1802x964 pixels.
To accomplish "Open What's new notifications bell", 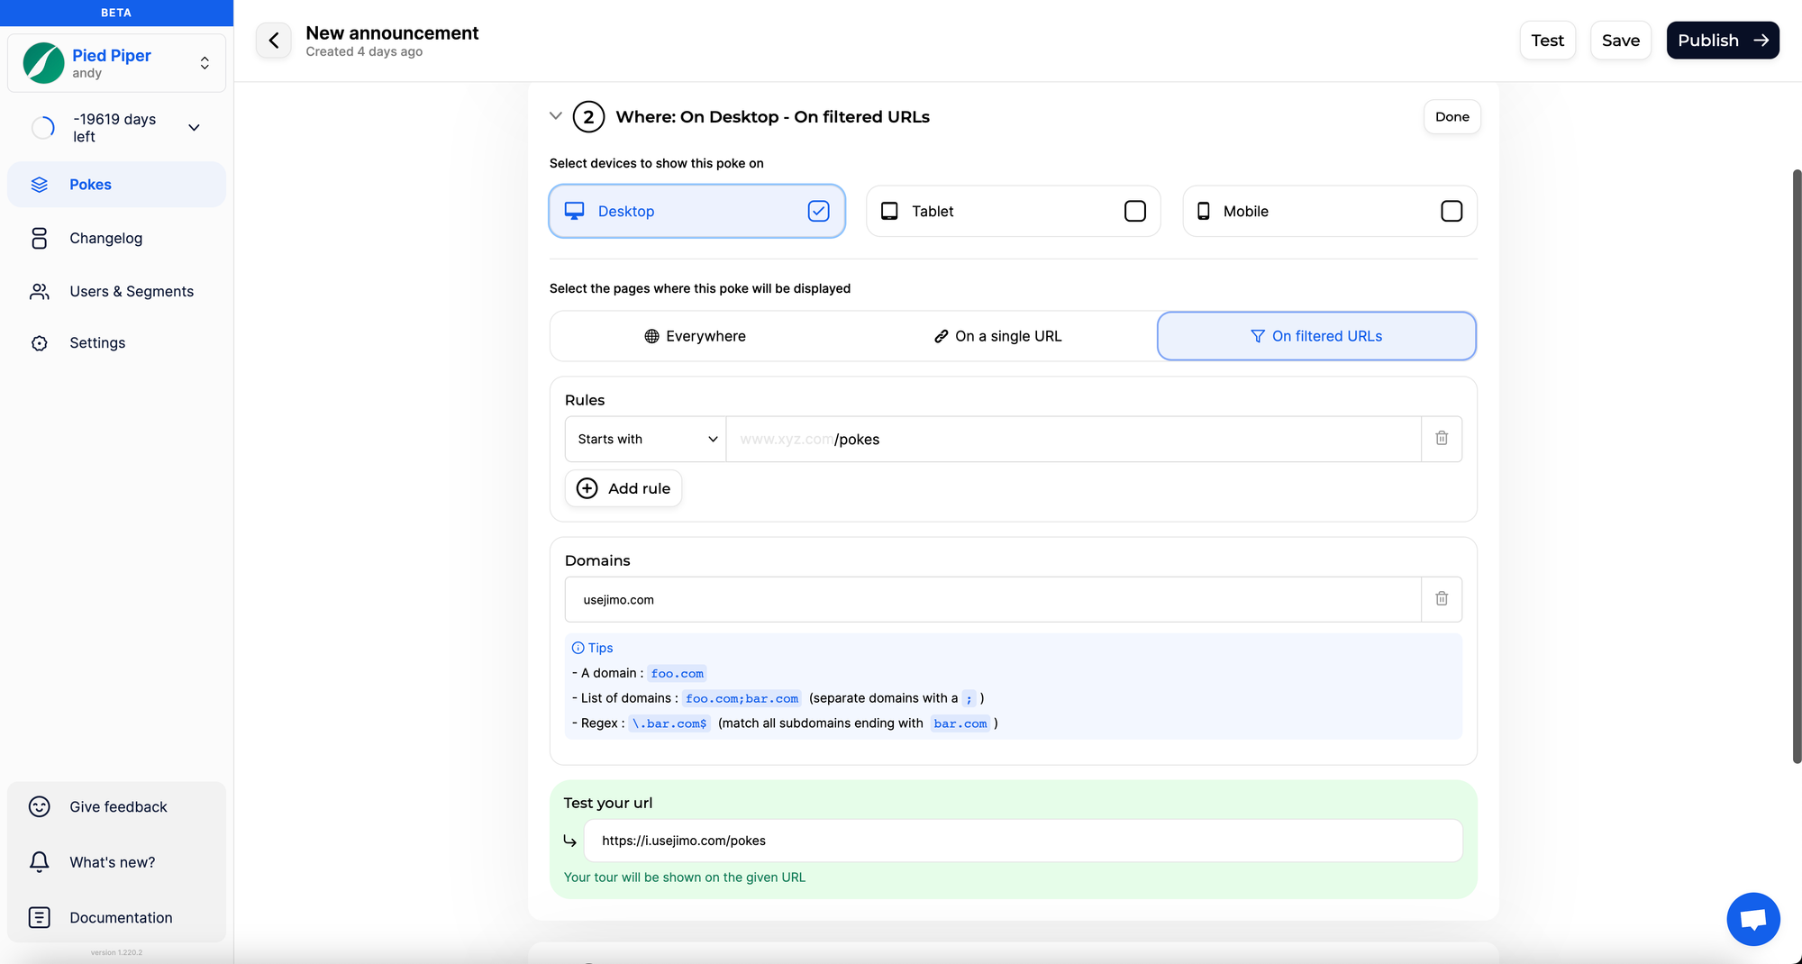I will point(40,862).
